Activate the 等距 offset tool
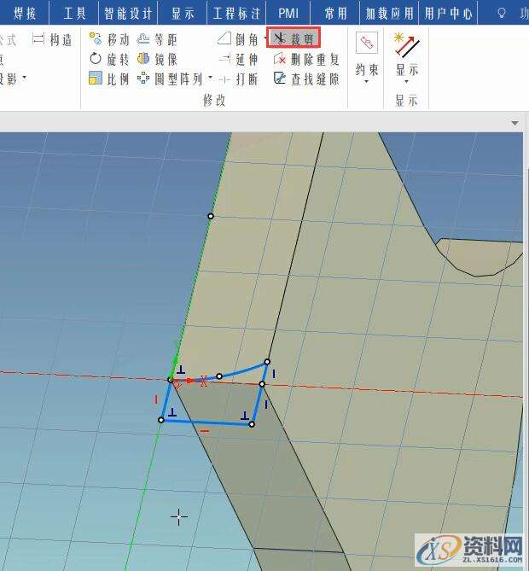 point(157,39)
